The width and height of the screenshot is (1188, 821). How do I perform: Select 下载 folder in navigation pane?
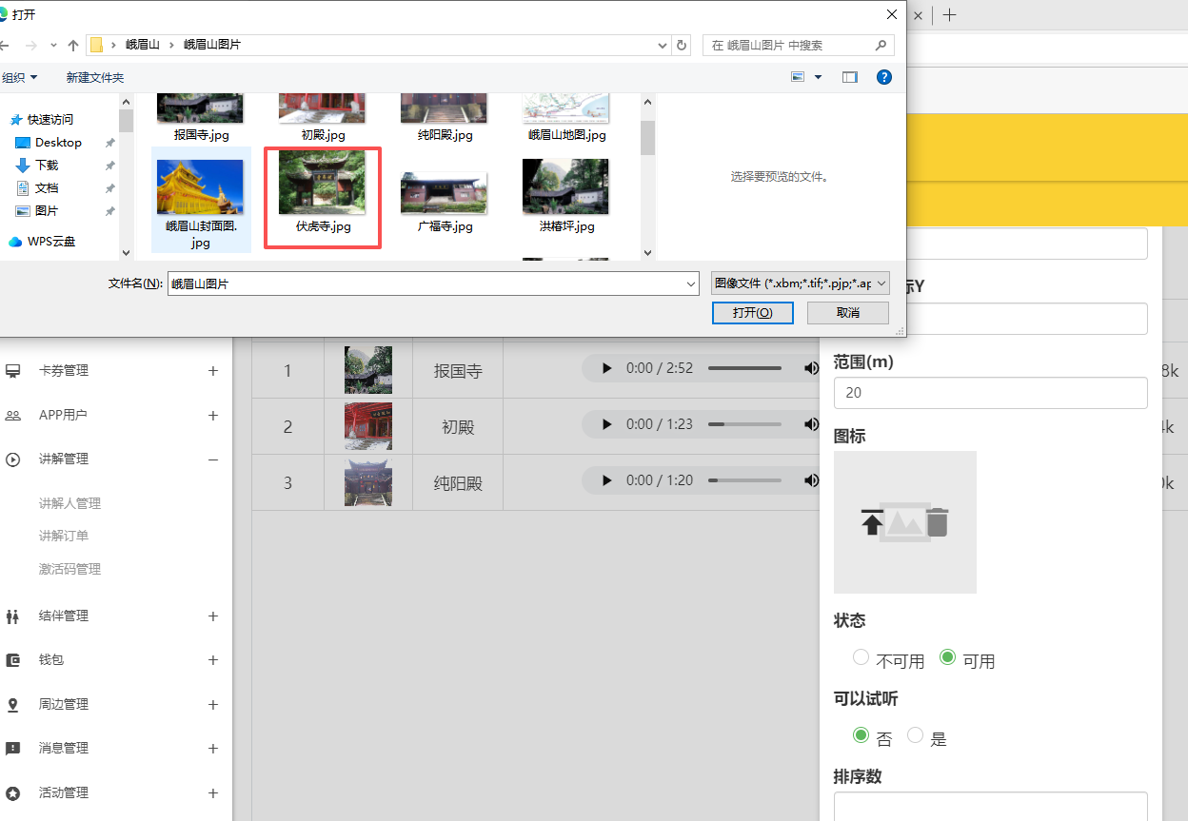click(47, 166)
